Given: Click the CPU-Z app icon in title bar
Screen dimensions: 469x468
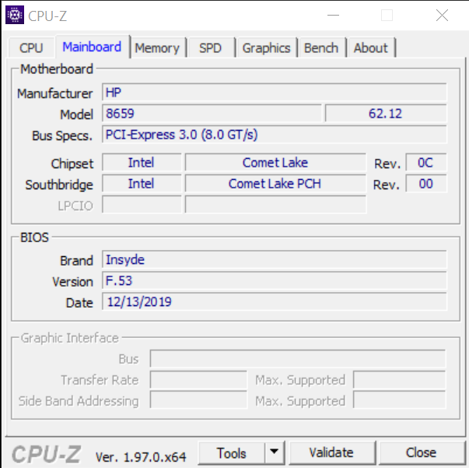Looking at the screenshot, I should (15, 15).
